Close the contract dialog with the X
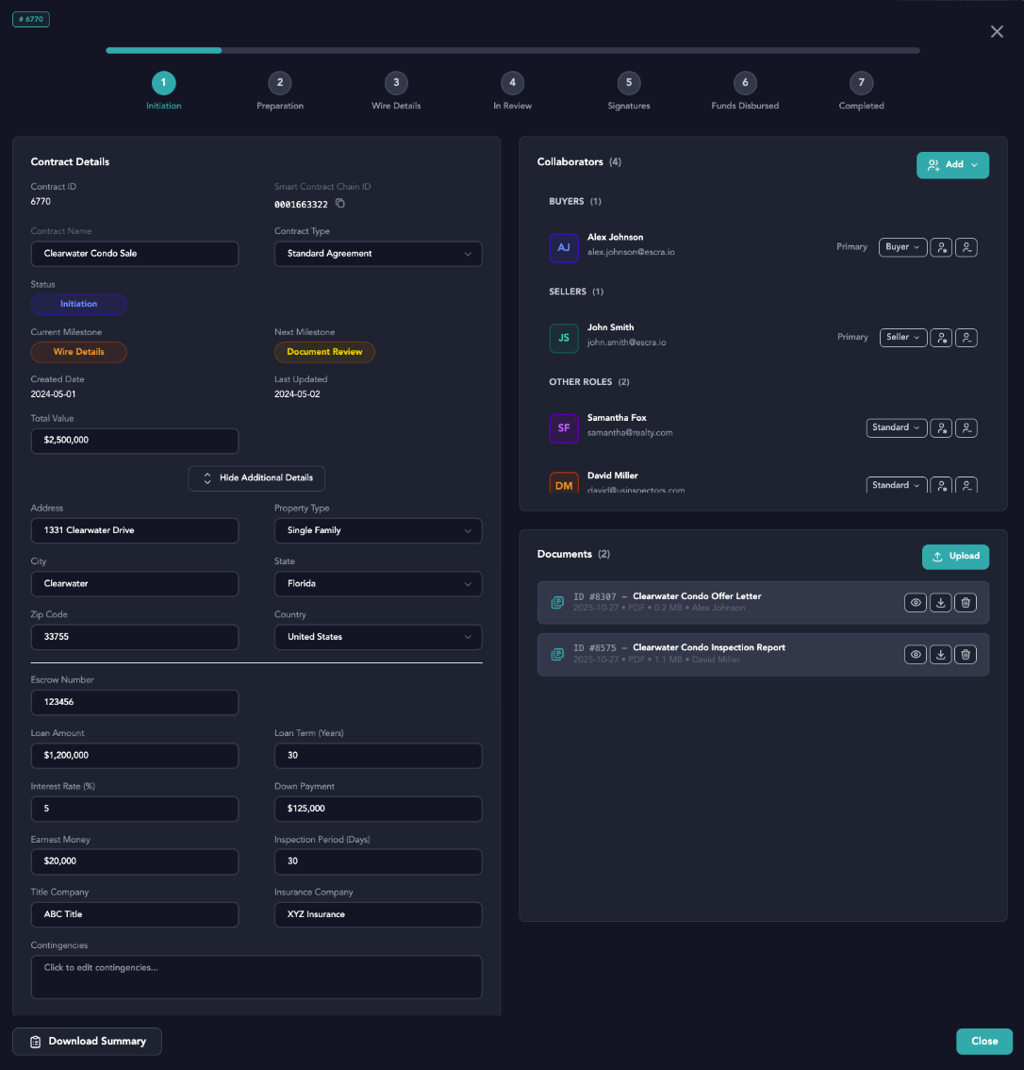 pos(997,31)
